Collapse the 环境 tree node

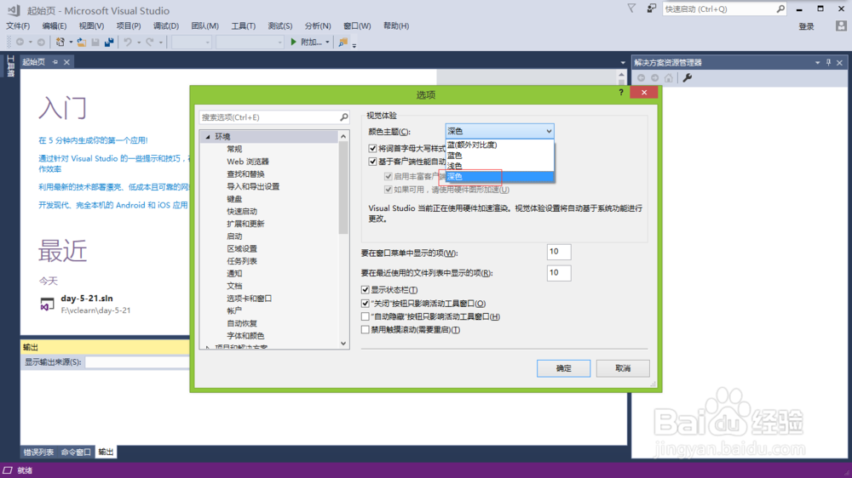point(208,137)
